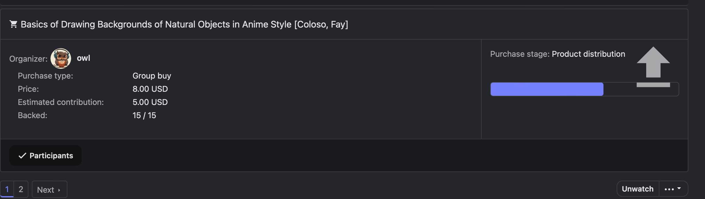The width and height of the screenshot is (705, 199).
Task: Click the 8.00 USD price value
Action: click(x=150, y=89)
